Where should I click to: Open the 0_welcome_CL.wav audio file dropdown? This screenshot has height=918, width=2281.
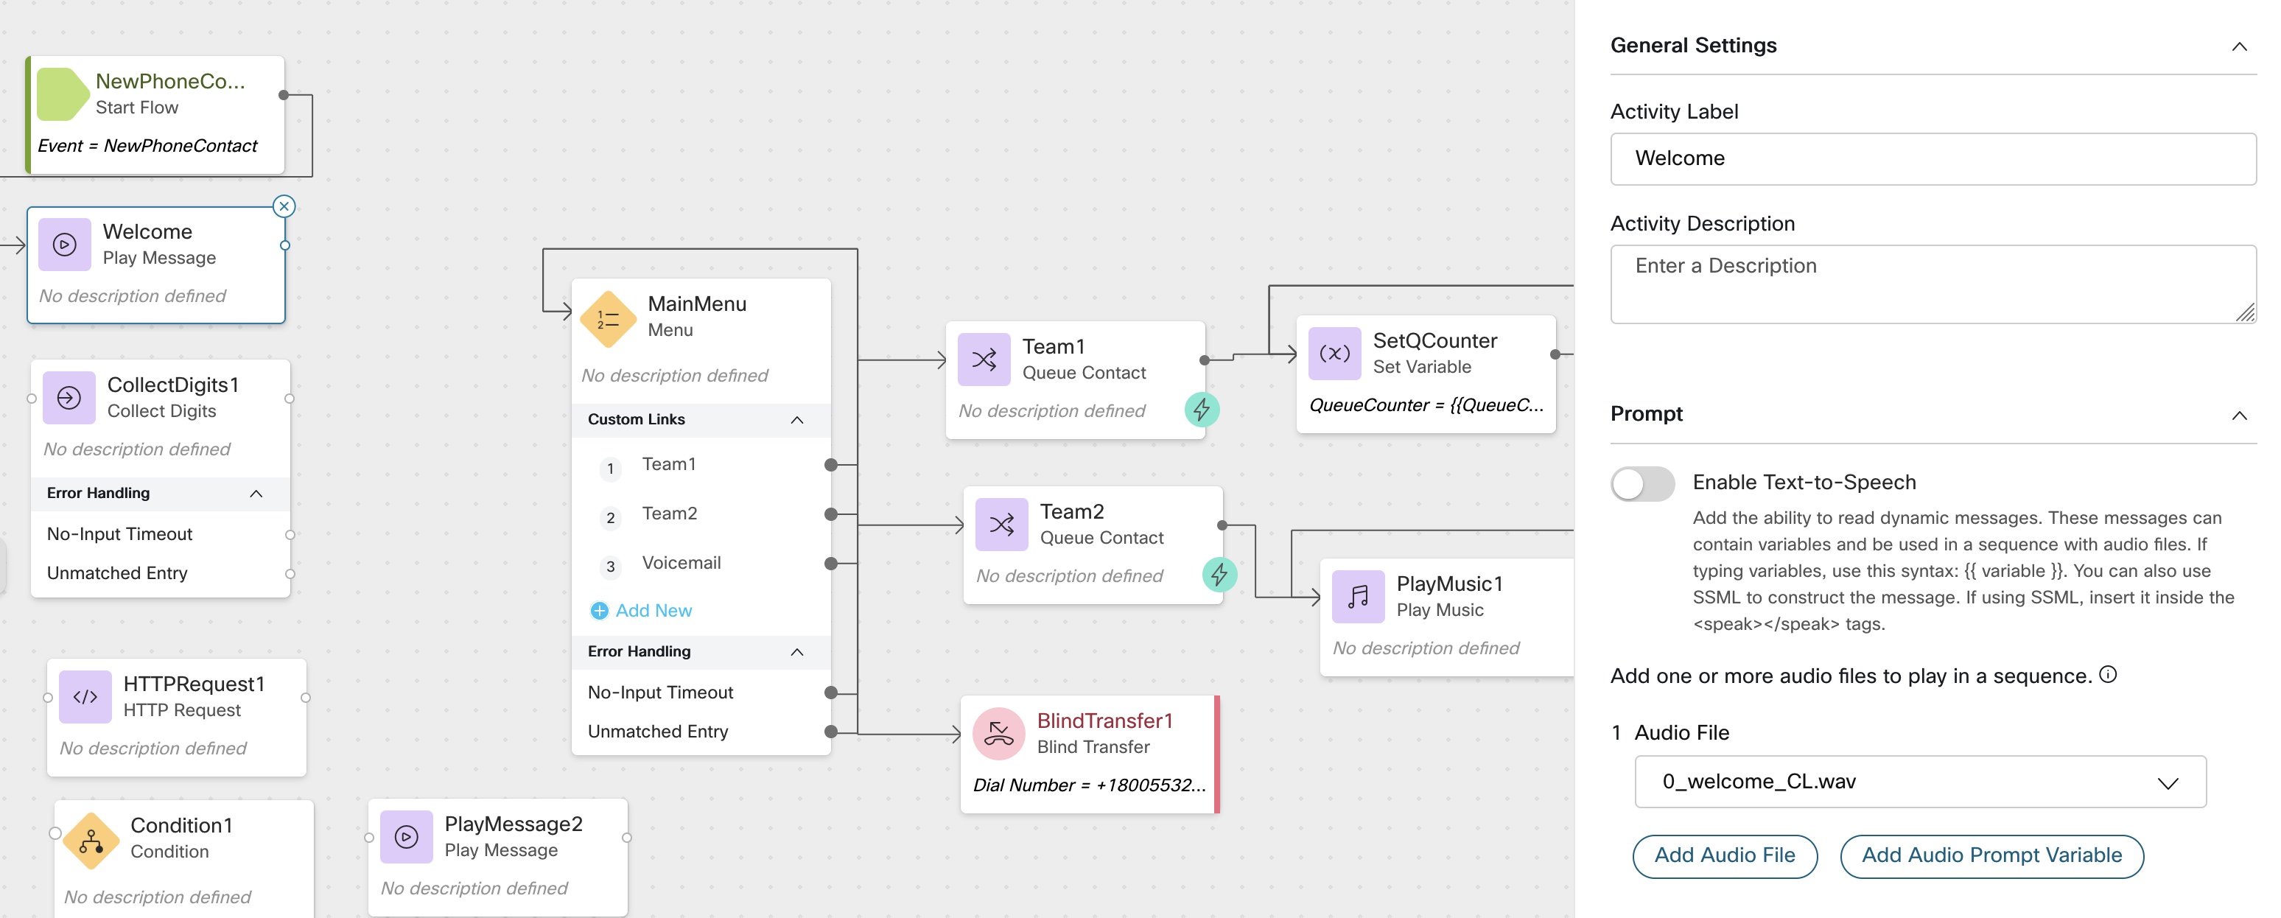[x=1920, y=782]
